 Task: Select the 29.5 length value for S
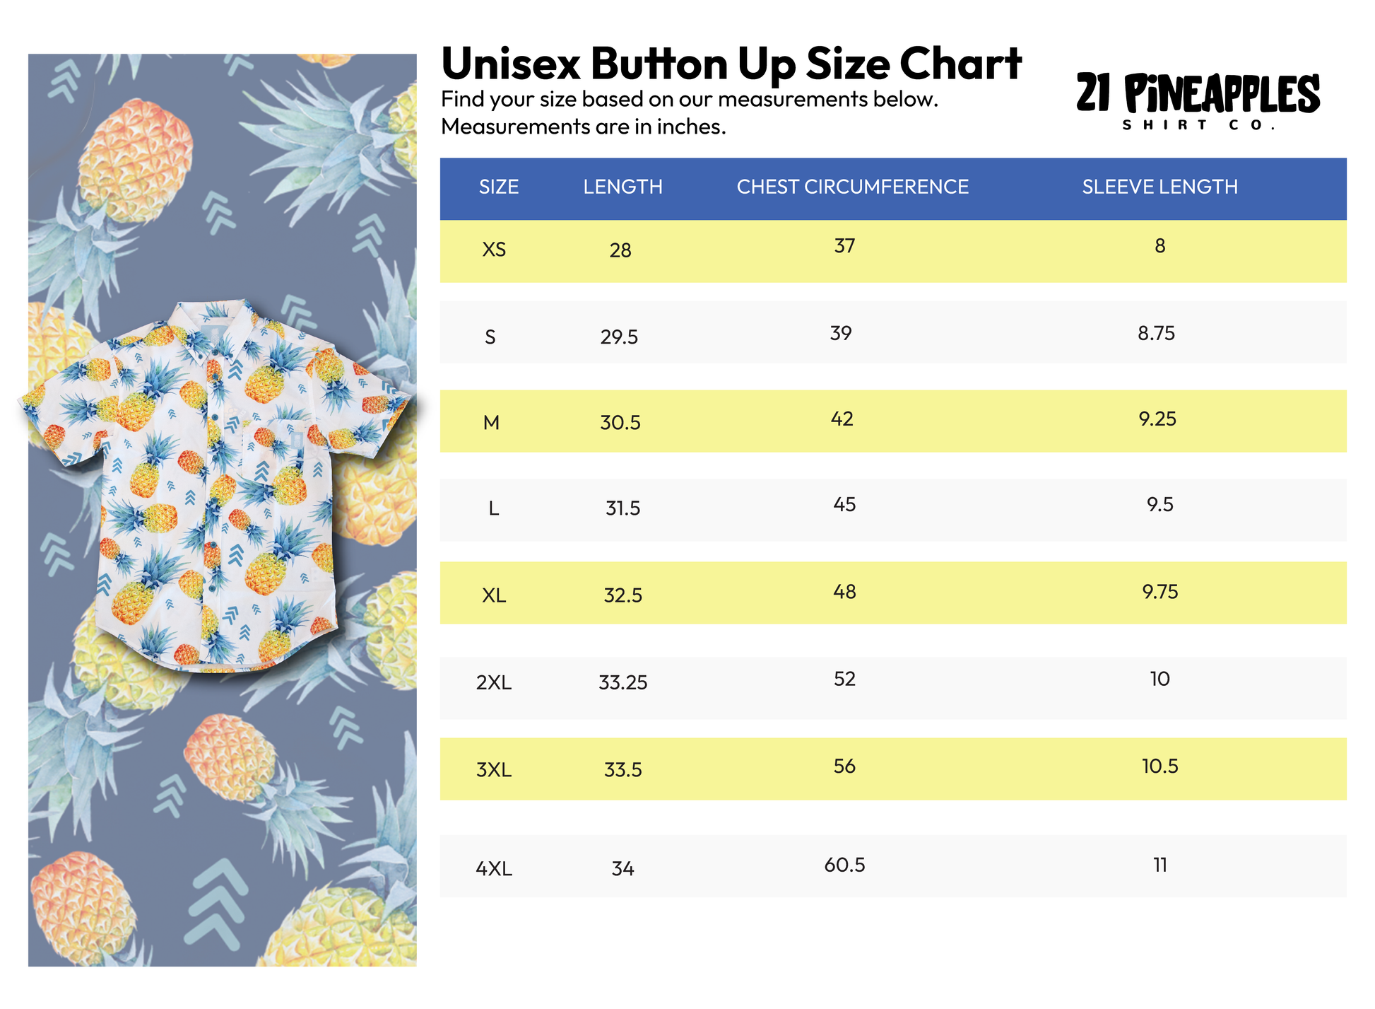[x=619, y=337]
